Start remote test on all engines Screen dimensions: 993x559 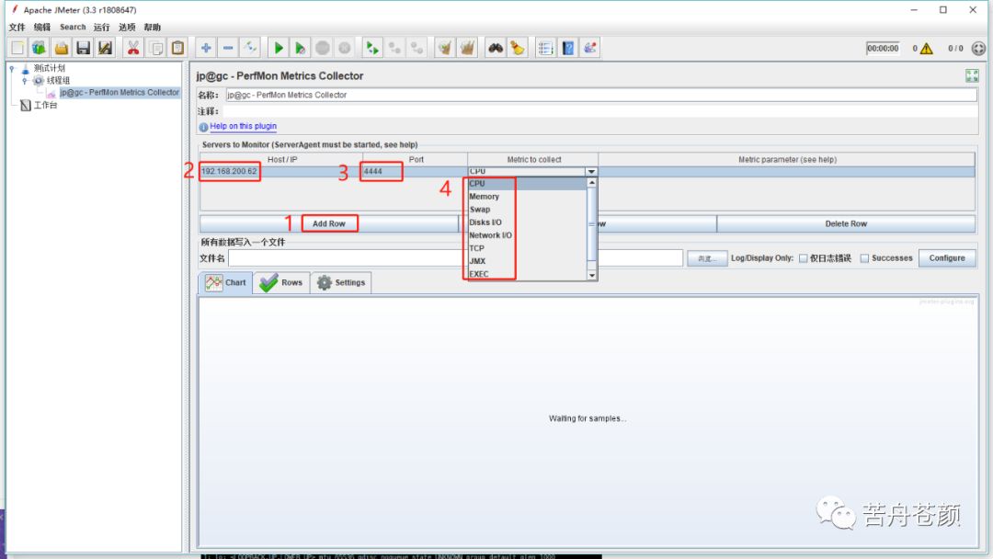[x=372, y=48]
